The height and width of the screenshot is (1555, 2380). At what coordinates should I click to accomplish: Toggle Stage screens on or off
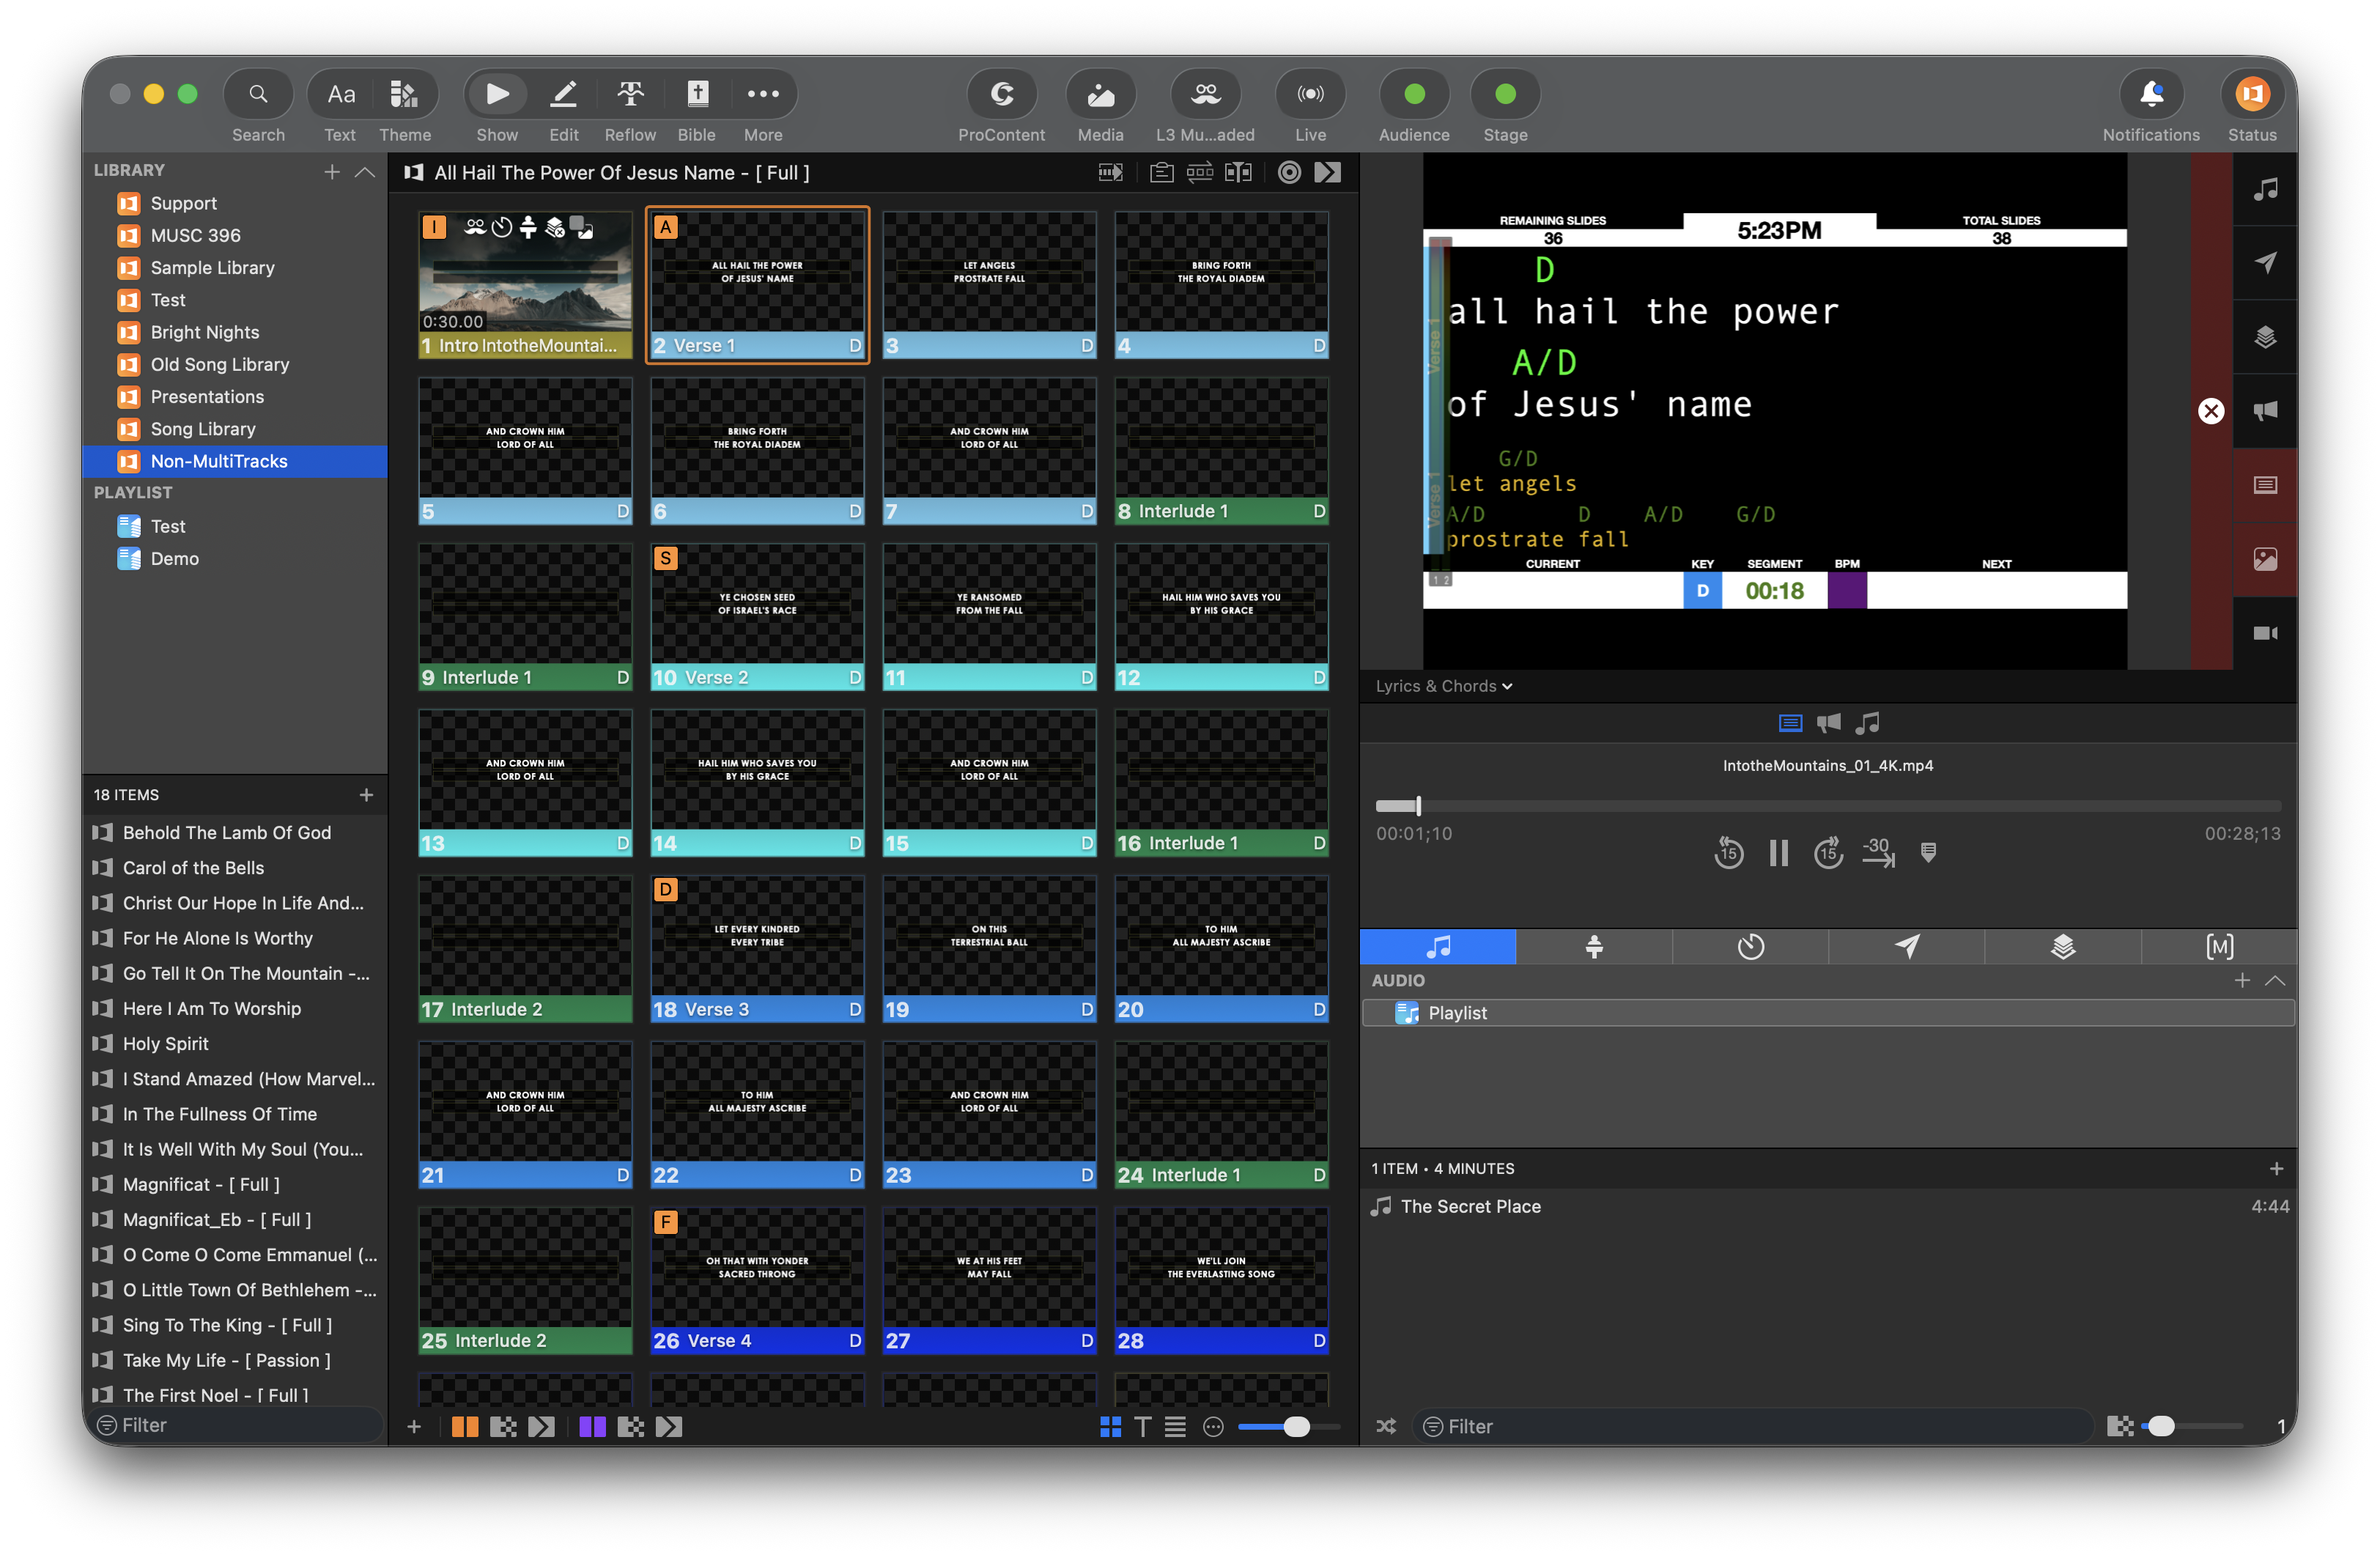(x=1505, y=94)
